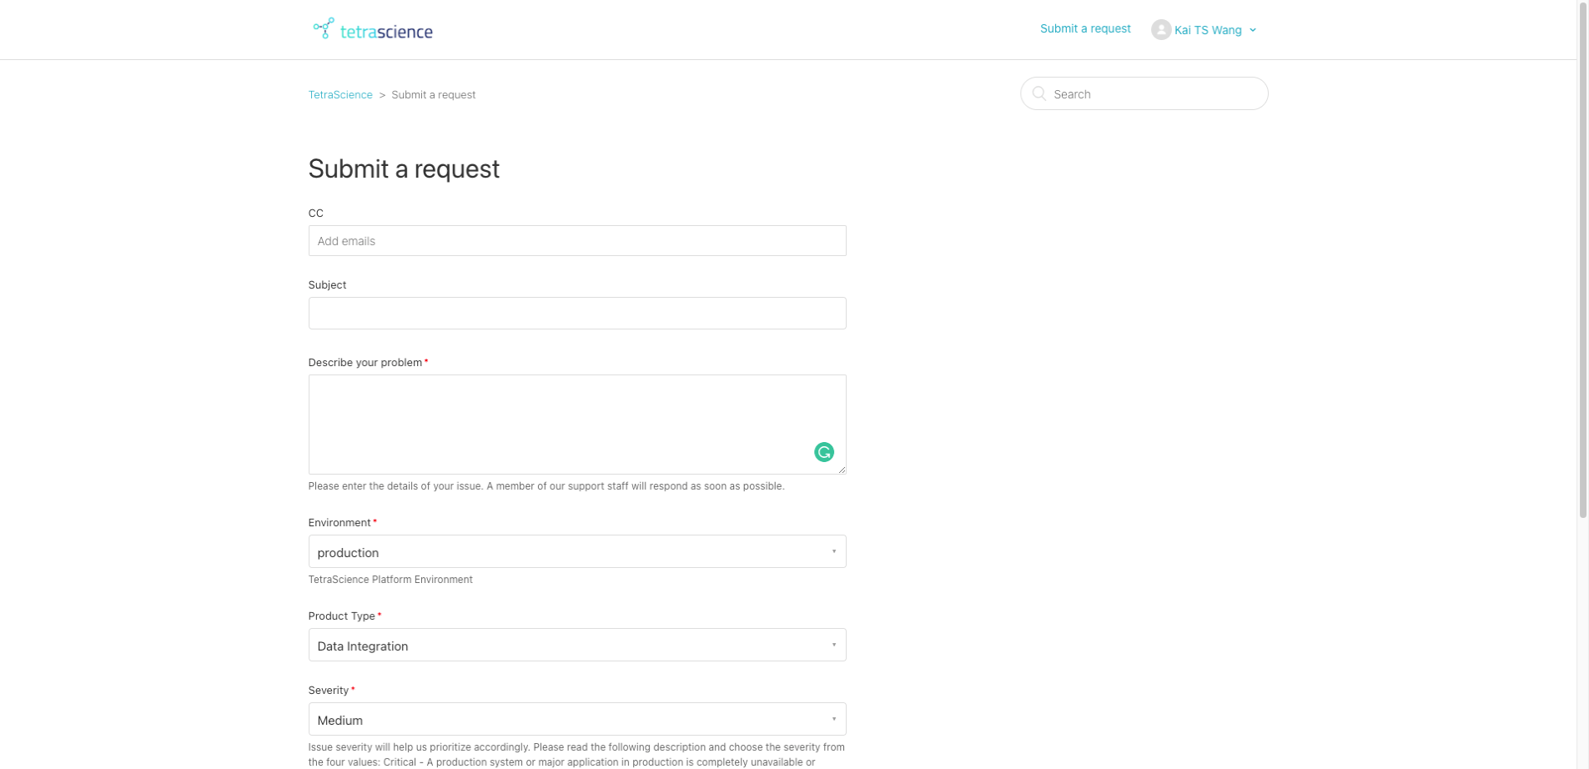Click the Describe your problem text area
The image size is (1589, 769).
coord(576,424)
